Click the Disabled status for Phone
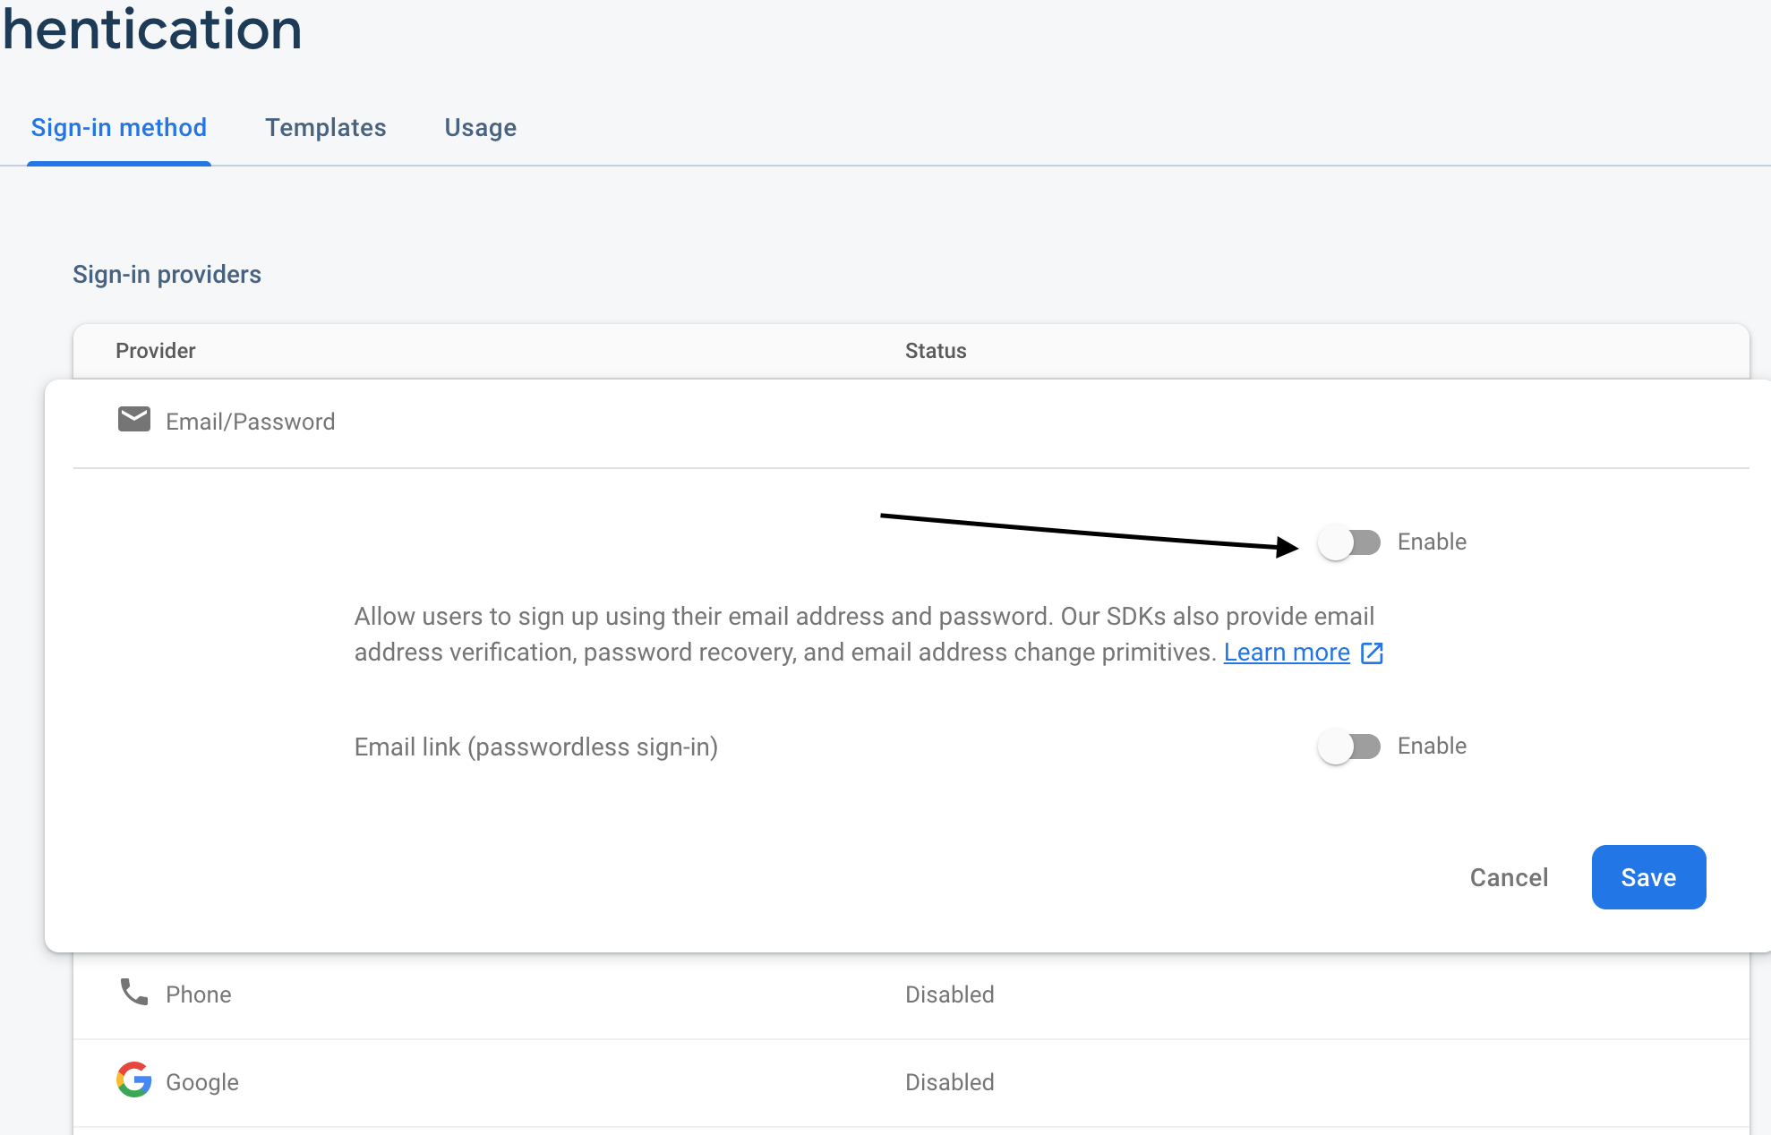Viewport: 1771px width, 1135px height. 949,994
